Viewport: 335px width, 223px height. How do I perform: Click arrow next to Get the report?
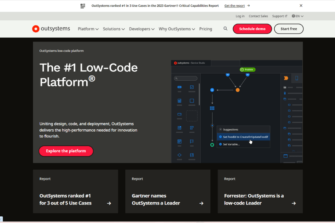coord(248,6)
